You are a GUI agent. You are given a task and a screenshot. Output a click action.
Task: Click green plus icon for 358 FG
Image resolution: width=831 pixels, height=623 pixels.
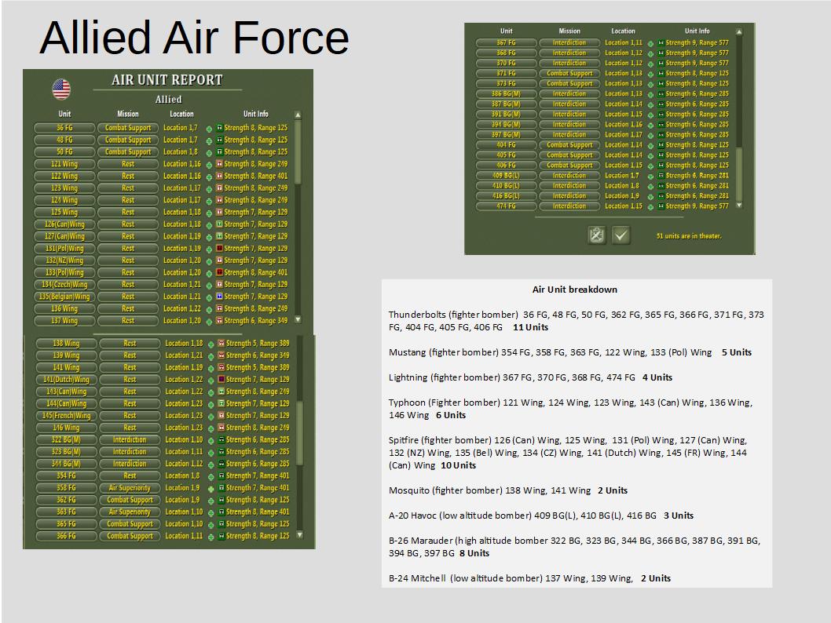[210, 489]
